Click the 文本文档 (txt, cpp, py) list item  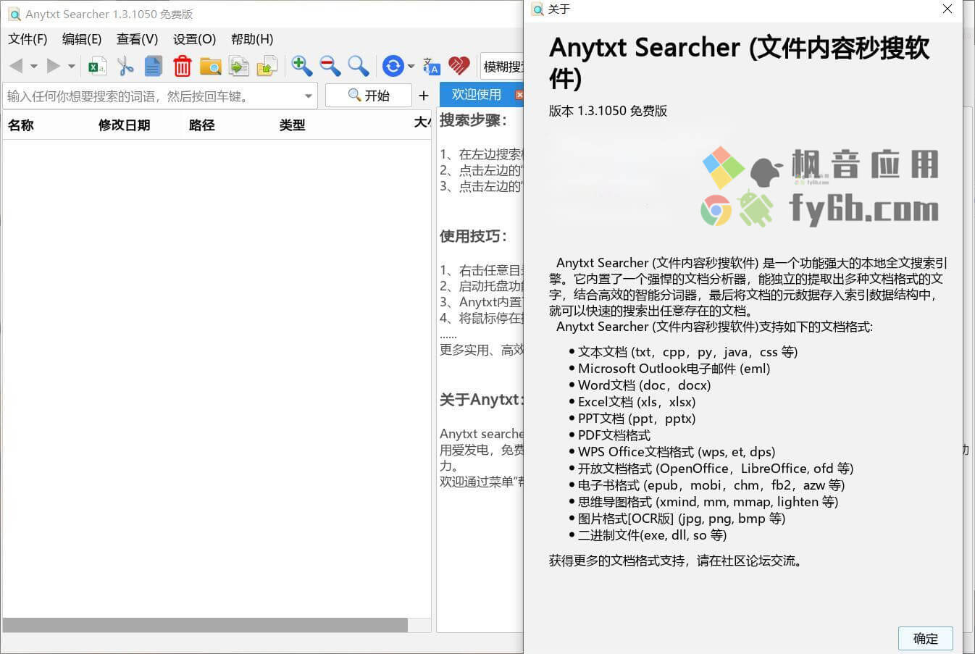point(687,352)
